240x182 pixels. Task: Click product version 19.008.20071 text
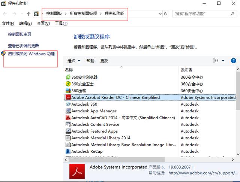(181, 167)
